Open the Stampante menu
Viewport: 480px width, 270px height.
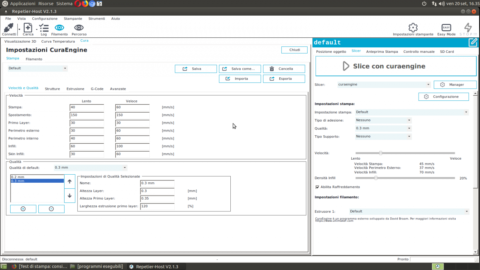pos(73,19)
